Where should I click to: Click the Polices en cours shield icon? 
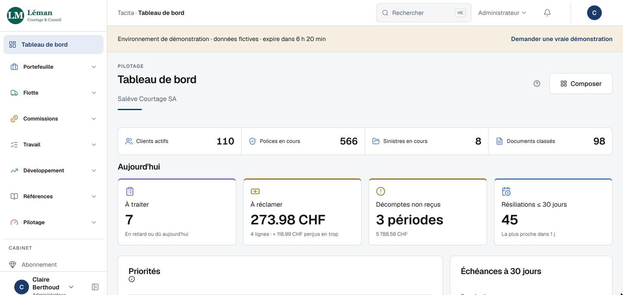(x=253, y=141)
